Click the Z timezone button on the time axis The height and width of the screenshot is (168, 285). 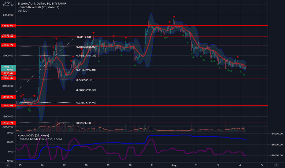pyautogui.click(x=8, y=165)
